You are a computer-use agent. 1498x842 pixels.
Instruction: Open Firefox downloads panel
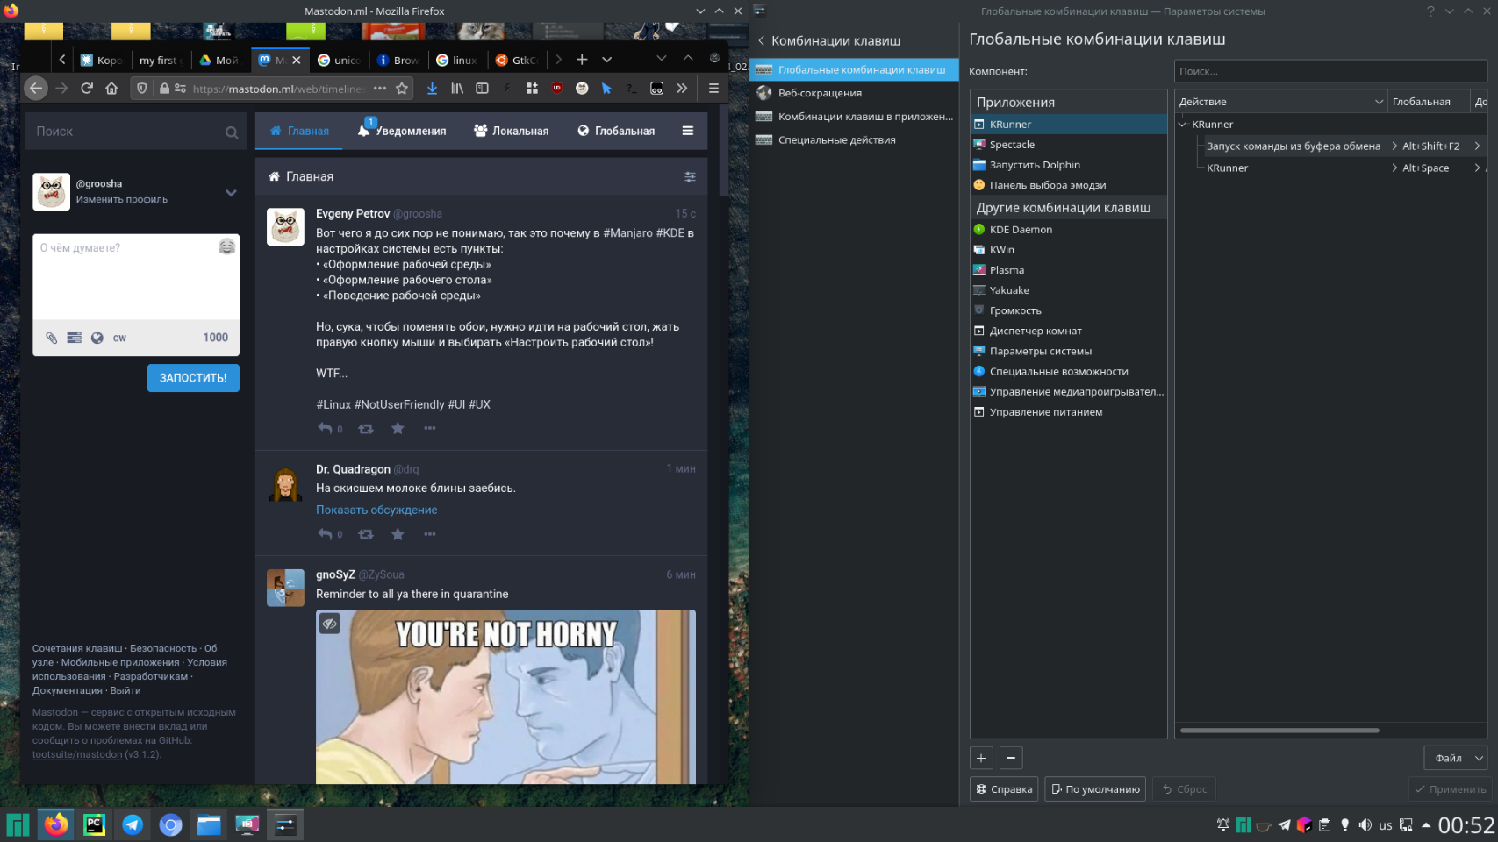[x=432, y=88]
